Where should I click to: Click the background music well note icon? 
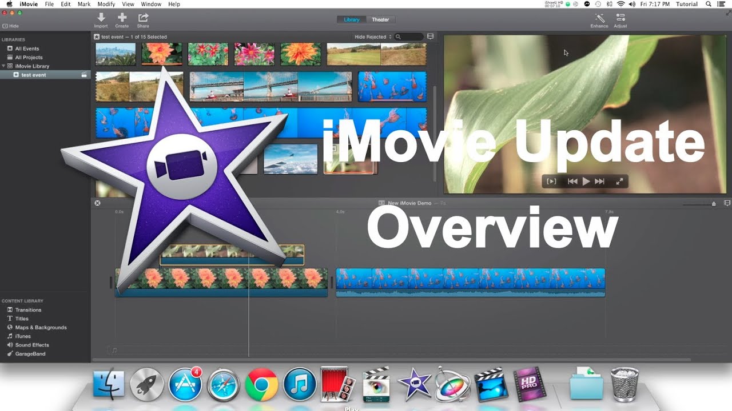click(x=114, y=350)
